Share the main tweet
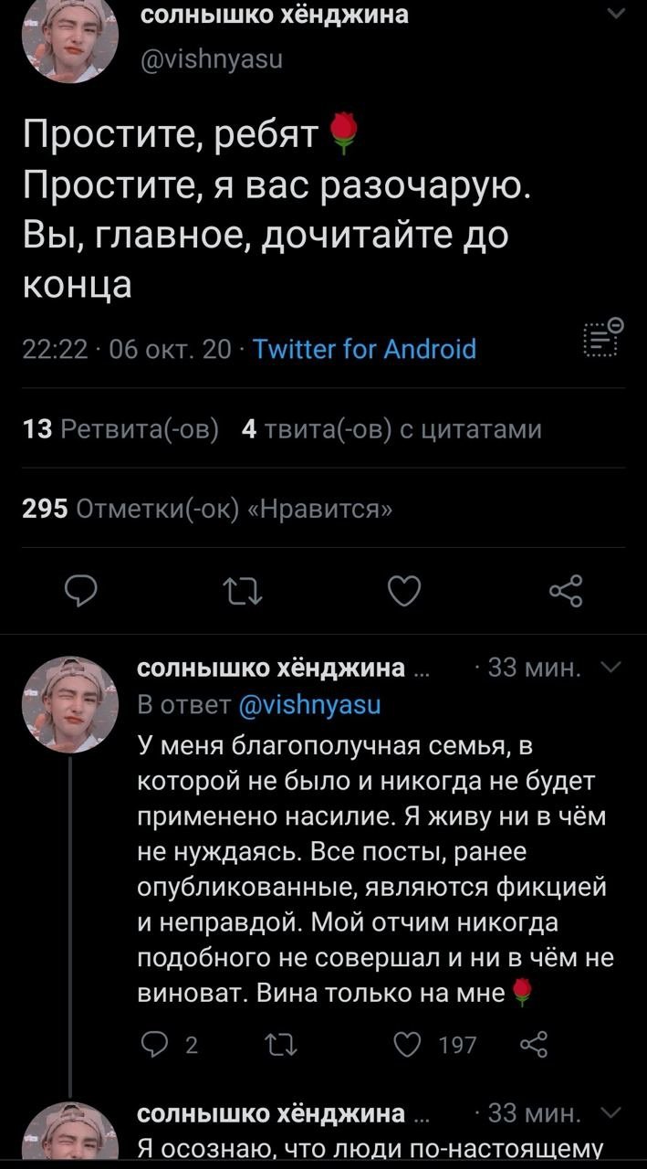 coord(565,593)
